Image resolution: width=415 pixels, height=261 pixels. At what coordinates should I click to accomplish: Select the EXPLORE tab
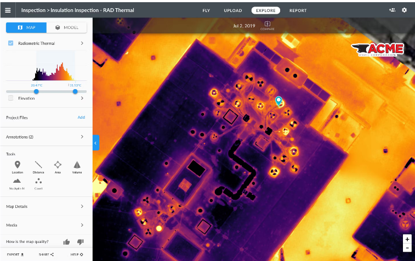(266, 10)
